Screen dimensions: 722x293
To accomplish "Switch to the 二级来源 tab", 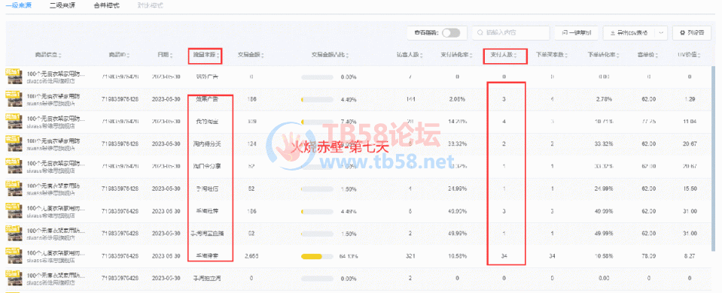I will click(62, 6).
